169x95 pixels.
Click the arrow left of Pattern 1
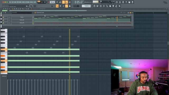pos(81,6)
